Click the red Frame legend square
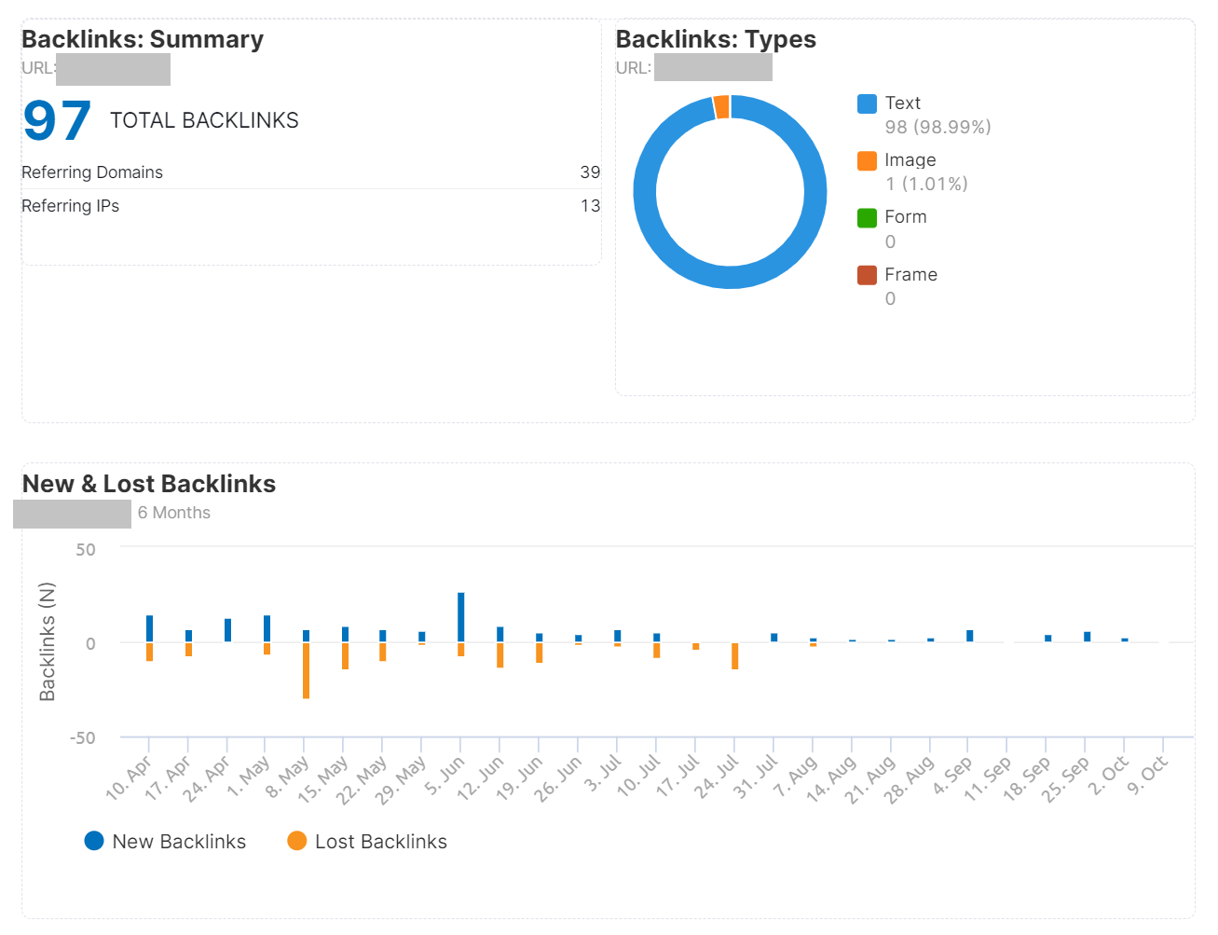The height and width of the screenshot is (935, 1218). click(868, 274)
